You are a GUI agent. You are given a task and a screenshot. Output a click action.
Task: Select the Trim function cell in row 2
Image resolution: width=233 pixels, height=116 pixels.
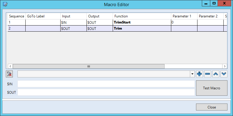[142, 28]
